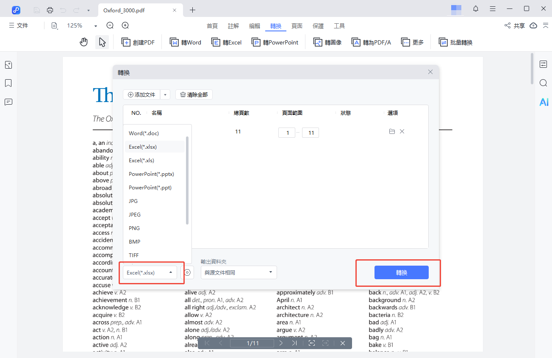552x358 pixels.
Task: Click the print icon in title bar
Action: tap(50, 10)
